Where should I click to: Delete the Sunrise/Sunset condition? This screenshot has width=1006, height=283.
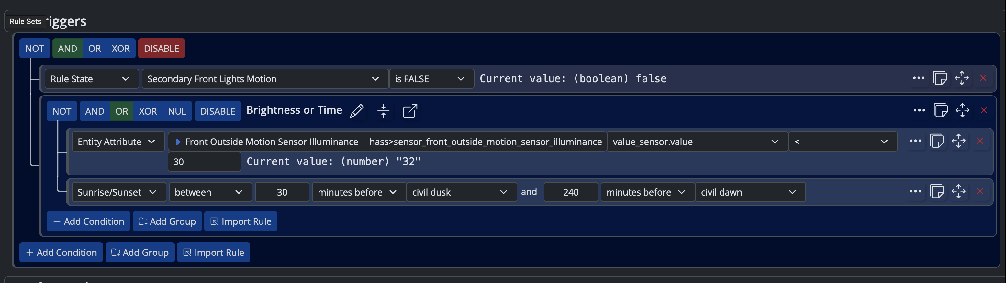[980, 192]
